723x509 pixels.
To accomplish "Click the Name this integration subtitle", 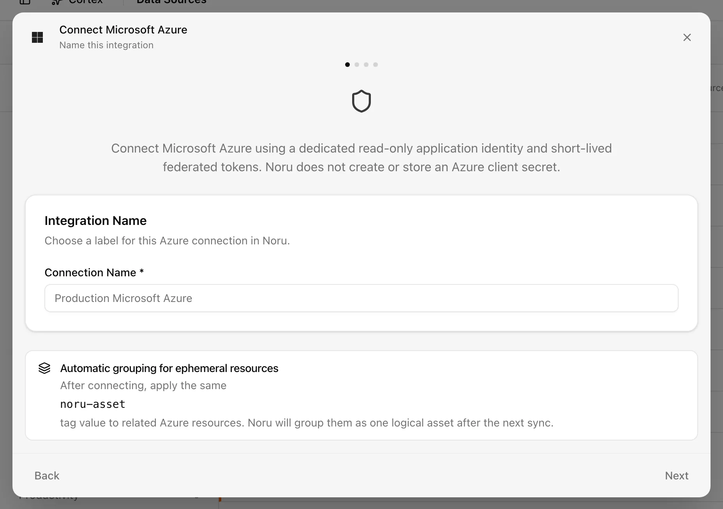I will coord(106,45).
